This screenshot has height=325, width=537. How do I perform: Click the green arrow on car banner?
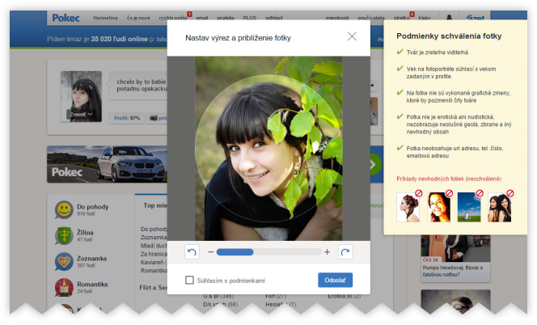tap(374, 164)
